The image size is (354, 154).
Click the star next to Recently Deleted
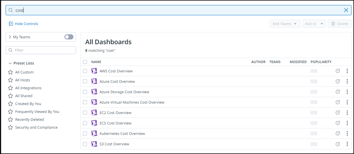click(x=10, y=119)
